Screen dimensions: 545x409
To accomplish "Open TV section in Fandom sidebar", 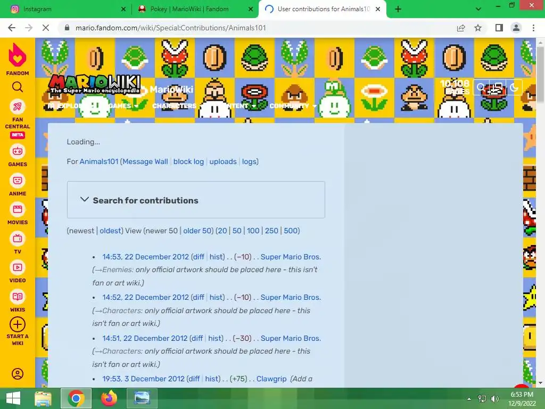I will click(18, 243).
